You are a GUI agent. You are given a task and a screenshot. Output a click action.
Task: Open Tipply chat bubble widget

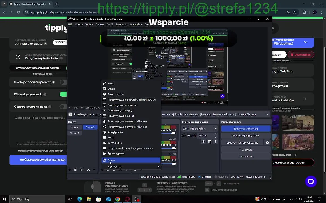[x=311, y=182]
